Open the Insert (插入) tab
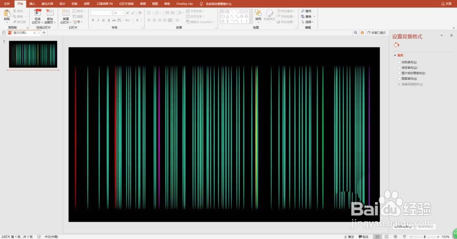The width and height of the screenshot is (457, 239). [x=32, y=4]
